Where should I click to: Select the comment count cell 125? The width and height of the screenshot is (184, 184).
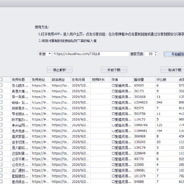[x=167, y=125]
